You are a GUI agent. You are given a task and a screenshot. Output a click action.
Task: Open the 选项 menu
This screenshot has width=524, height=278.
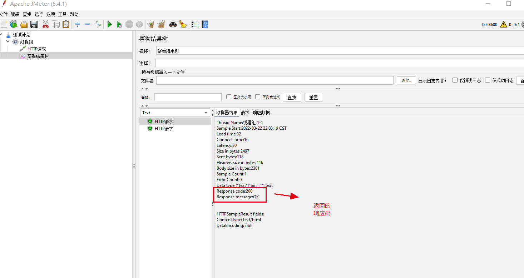coord(50,14)
